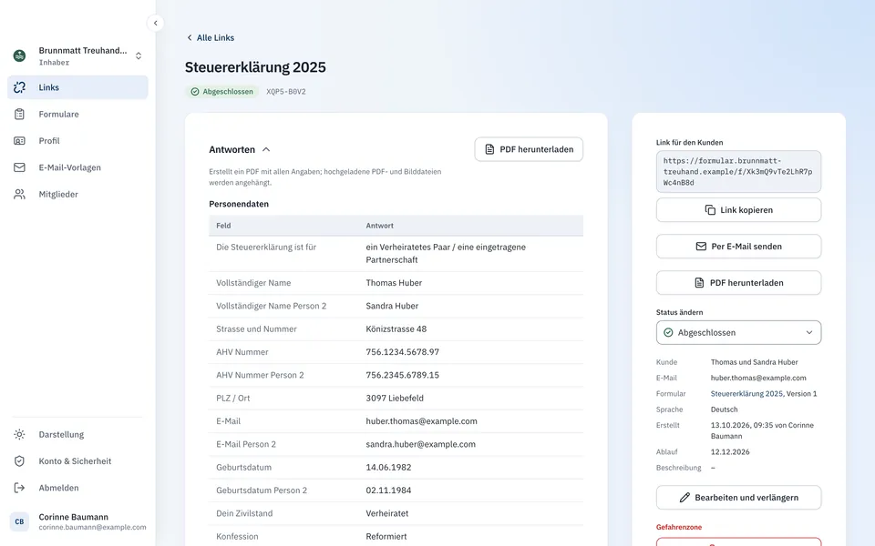Open the organization switcher arrows
Viewport: 875px width, 546px height.
139,56
